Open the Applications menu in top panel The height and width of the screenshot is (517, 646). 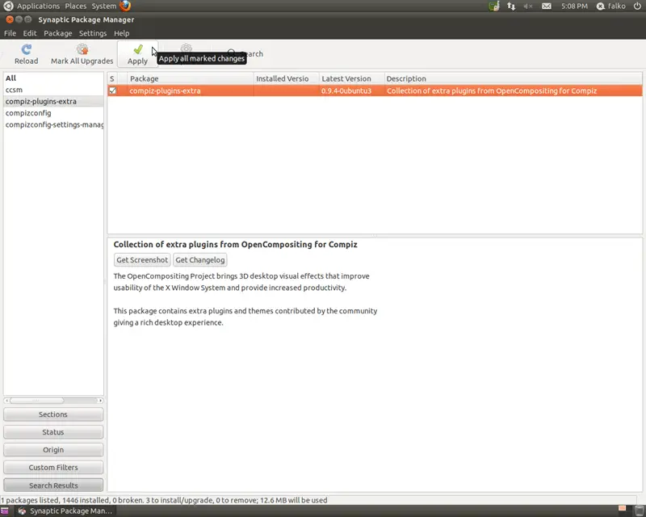coord(38,6)
